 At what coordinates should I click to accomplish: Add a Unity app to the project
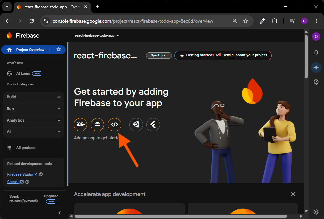(136, 125)
